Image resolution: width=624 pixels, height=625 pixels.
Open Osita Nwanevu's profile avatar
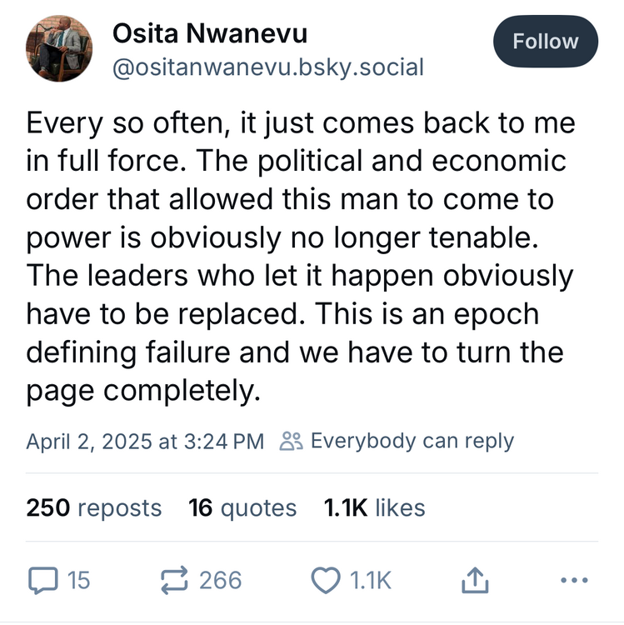click(61, 52)
